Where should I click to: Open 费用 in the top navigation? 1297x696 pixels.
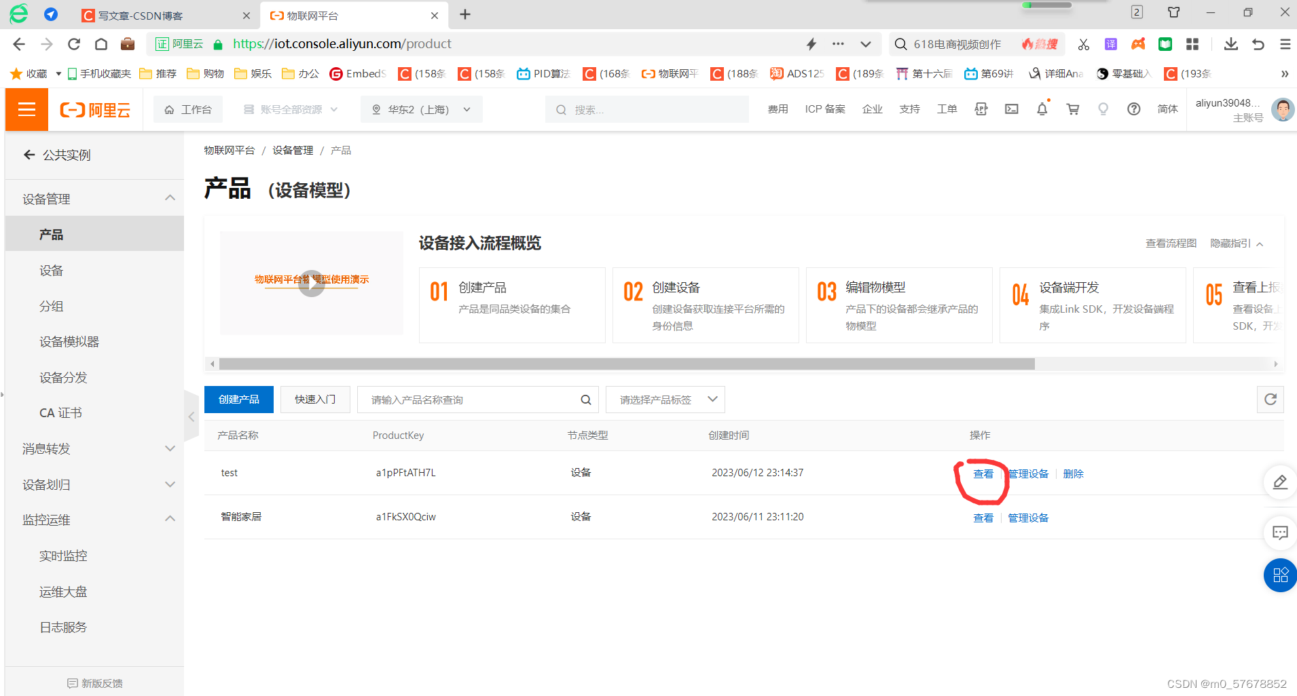778,109
